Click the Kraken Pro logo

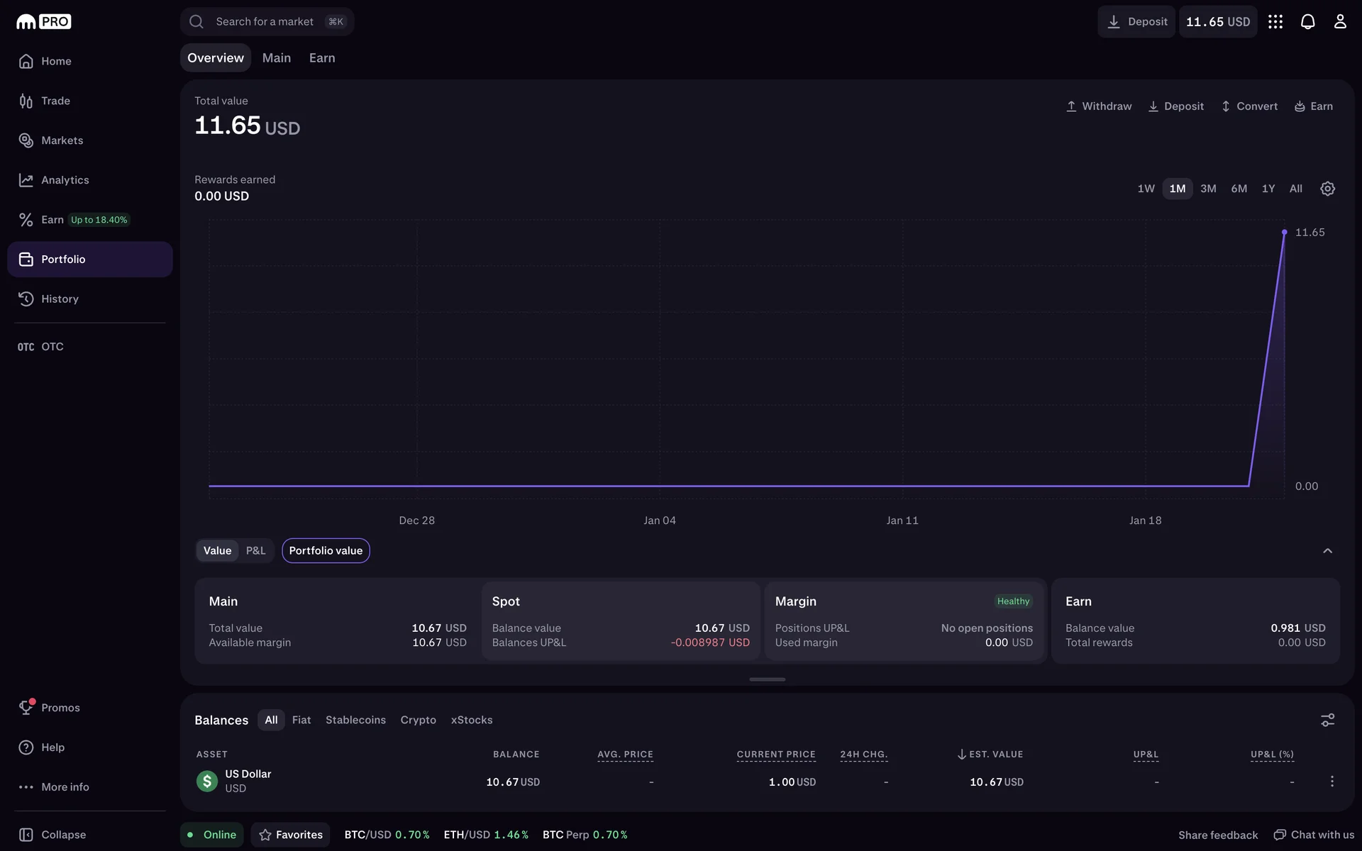[x=44, y=22]
